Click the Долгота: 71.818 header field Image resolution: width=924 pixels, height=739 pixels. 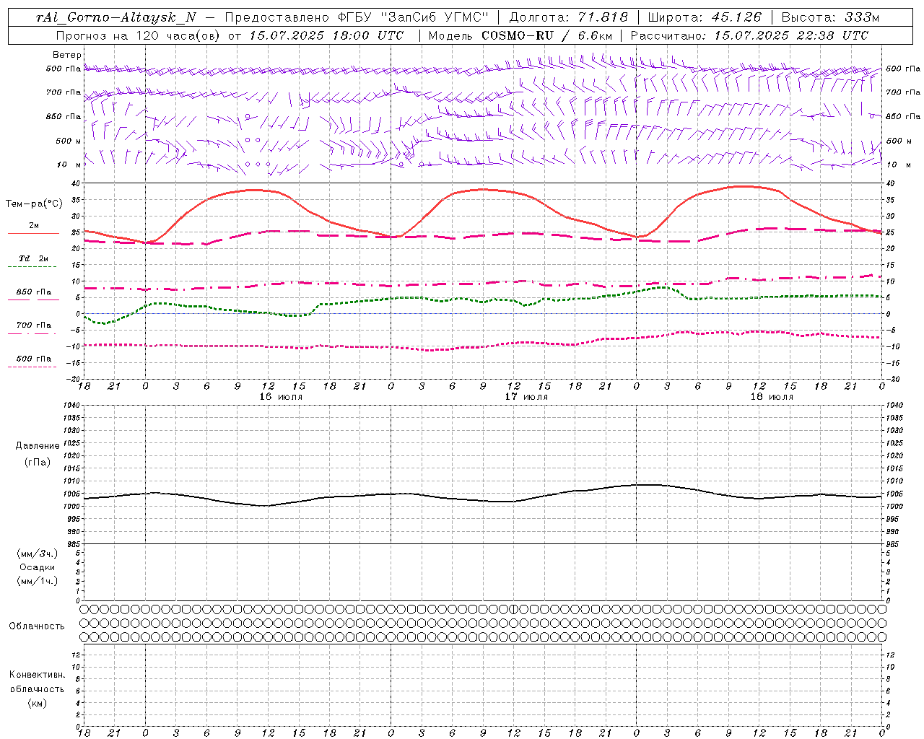pyautogui.click(x=569, y=17)
